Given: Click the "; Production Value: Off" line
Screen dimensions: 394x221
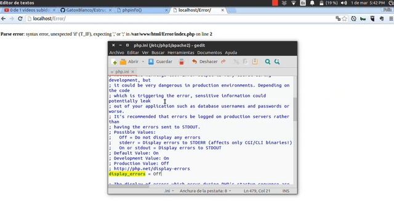Looking at the screenshot, I should point(139,163).
